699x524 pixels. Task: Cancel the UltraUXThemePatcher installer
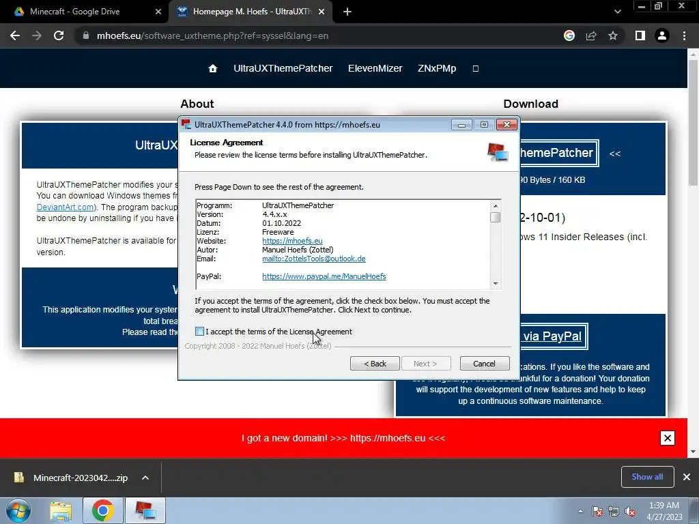point(484,364)
